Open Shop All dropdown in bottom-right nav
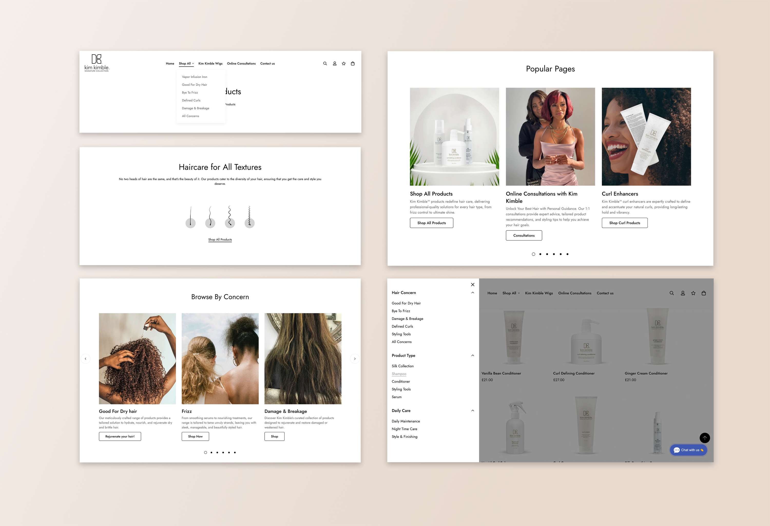 pos(511,293)
